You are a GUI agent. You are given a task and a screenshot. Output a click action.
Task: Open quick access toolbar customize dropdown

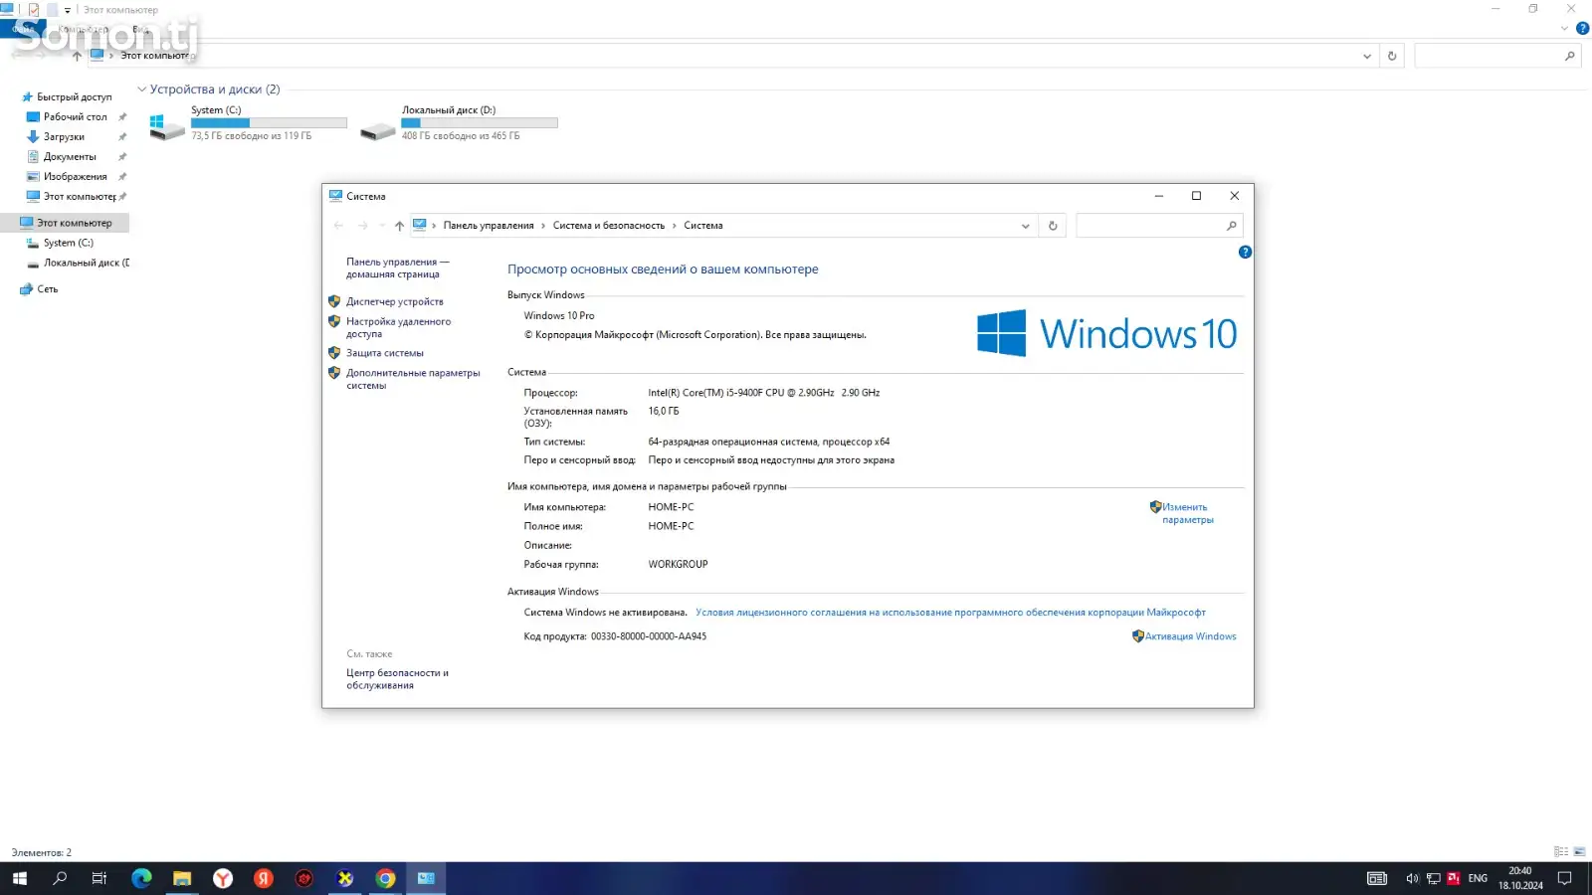(x=68, y=10)
